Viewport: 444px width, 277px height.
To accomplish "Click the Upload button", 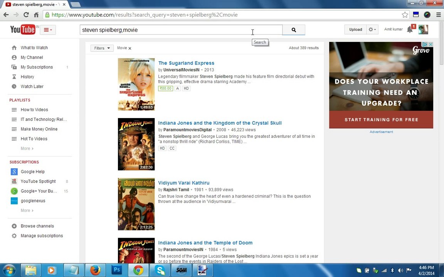I will click(355, 29).
